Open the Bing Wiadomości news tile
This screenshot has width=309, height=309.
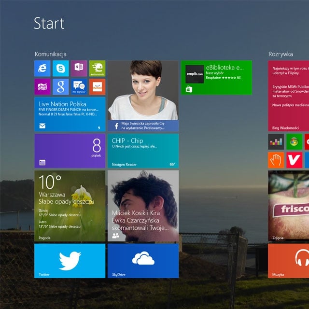(289, 96)
